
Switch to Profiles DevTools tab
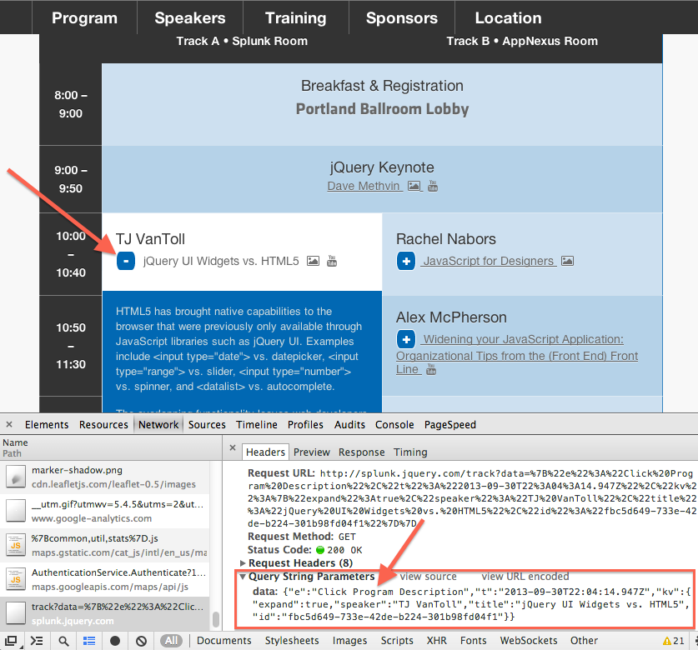pos(305,425)
